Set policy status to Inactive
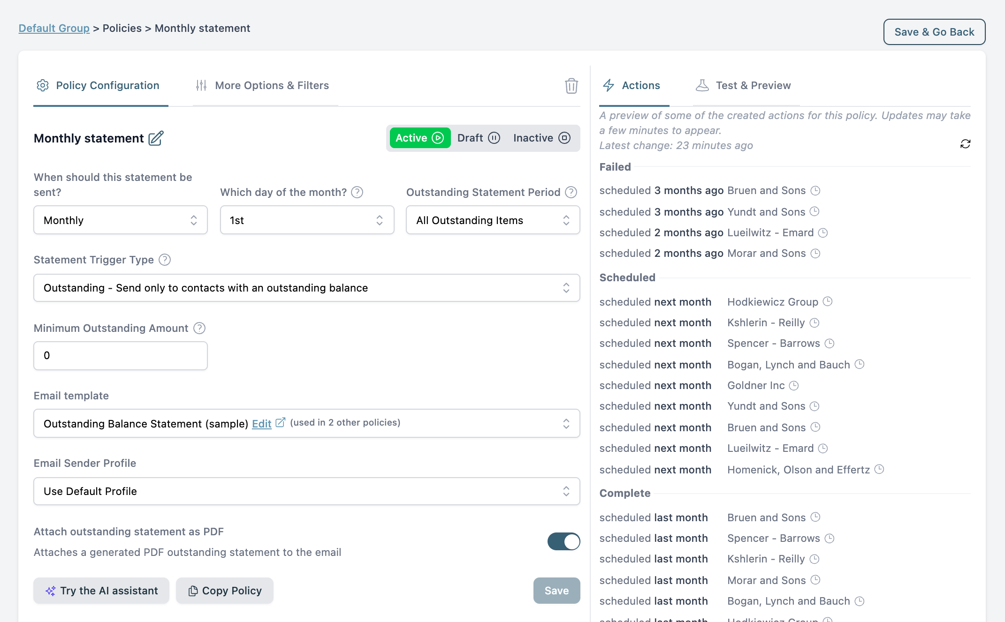 (x=542, y=138)
